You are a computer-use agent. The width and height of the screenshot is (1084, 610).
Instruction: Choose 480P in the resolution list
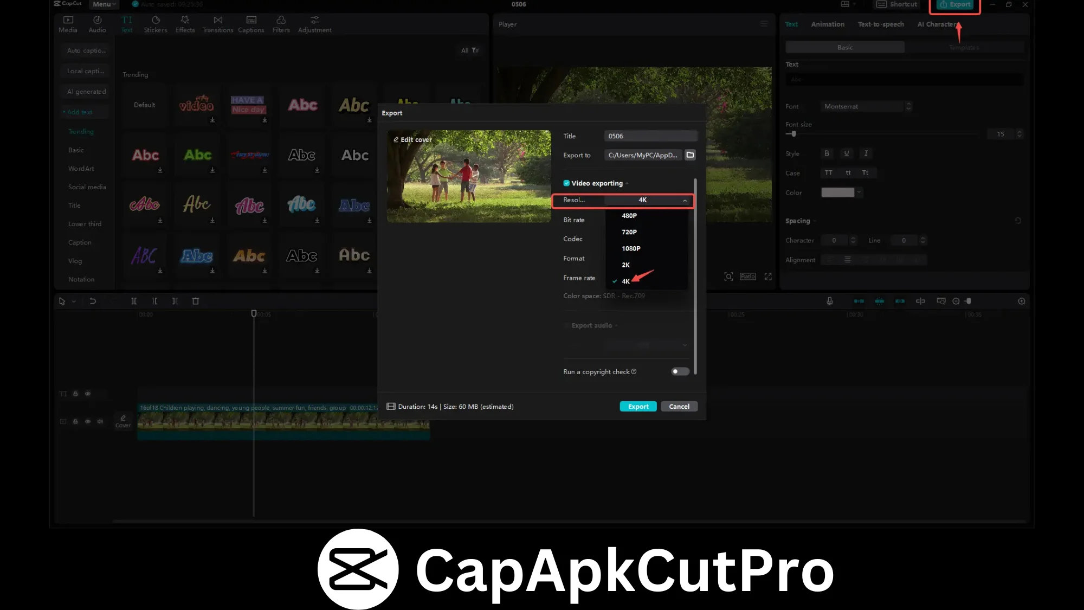[647, 216]
